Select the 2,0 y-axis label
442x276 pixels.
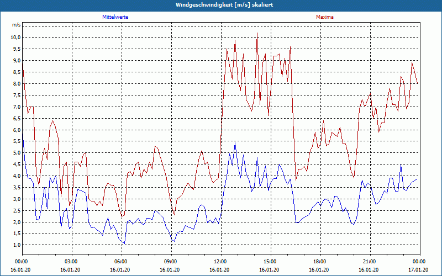pos(17,222)
